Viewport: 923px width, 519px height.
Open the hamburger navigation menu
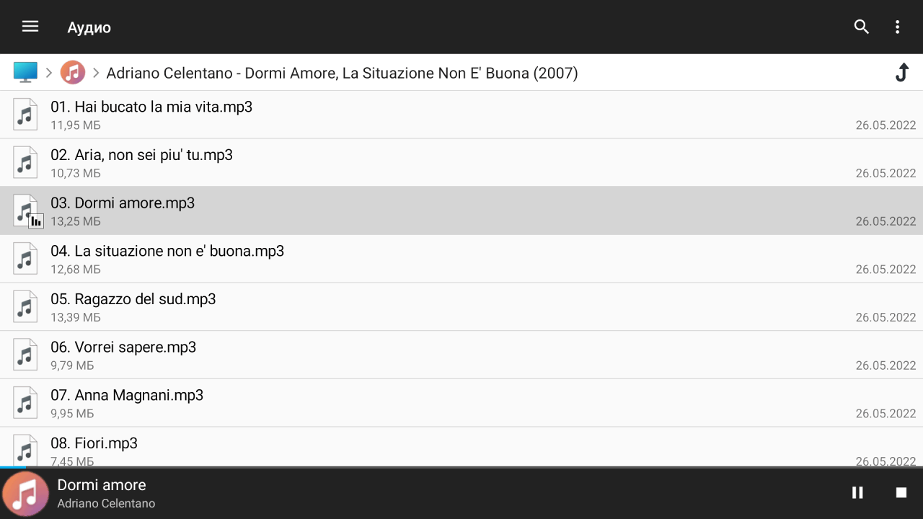tap(30, 27)
